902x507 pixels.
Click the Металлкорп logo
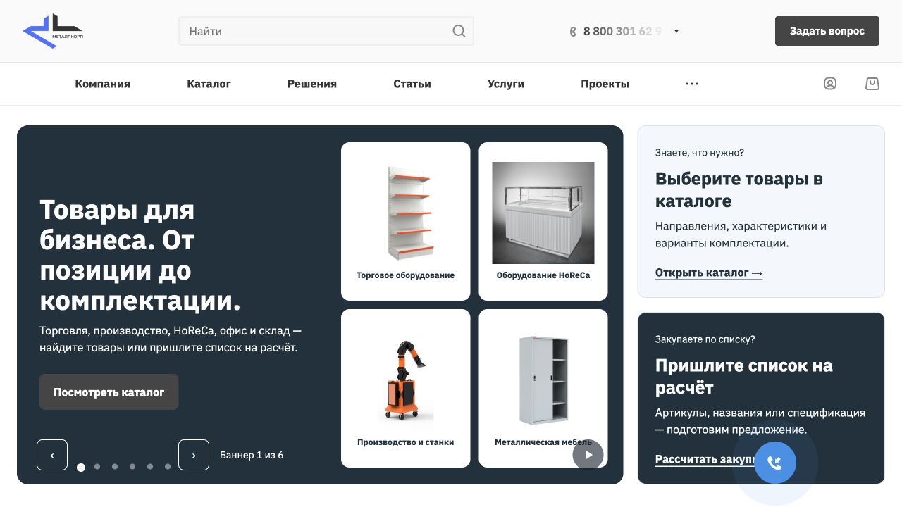coord(53,31)
